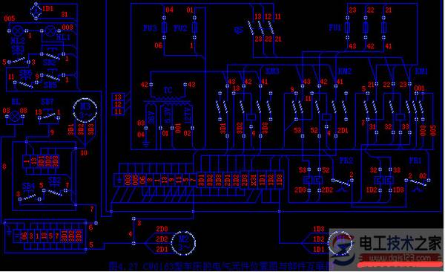
Task: Click the FR1 label
Action: 415,161
